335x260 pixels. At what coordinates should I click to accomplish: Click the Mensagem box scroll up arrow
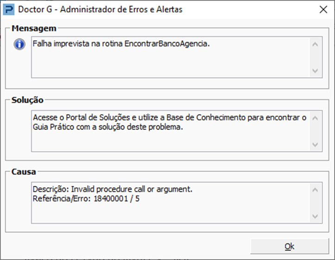pyautogui.click(x=315, y=44)
